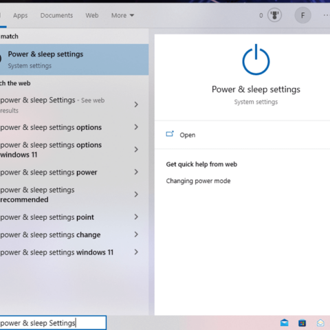The image size is (330, 330).
Task: Click the large blue power icon
Action: pyautogui.click(x=256, y=60)
